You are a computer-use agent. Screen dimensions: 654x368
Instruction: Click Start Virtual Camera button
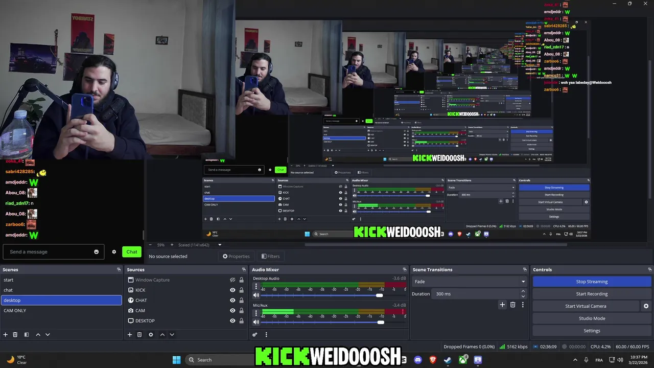click(x=586, y=306)
